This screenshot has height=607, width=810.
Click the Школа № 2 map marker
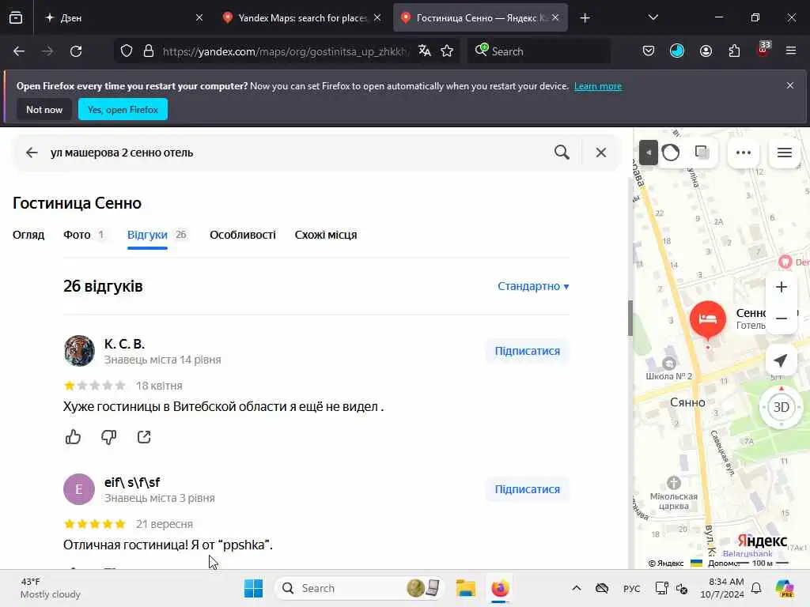(669, 364)
